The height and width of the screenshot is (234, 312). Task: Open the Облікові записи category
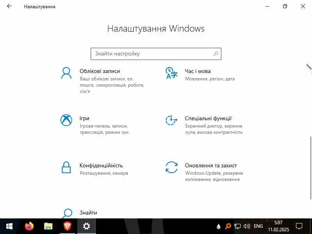tap(100, 71)
